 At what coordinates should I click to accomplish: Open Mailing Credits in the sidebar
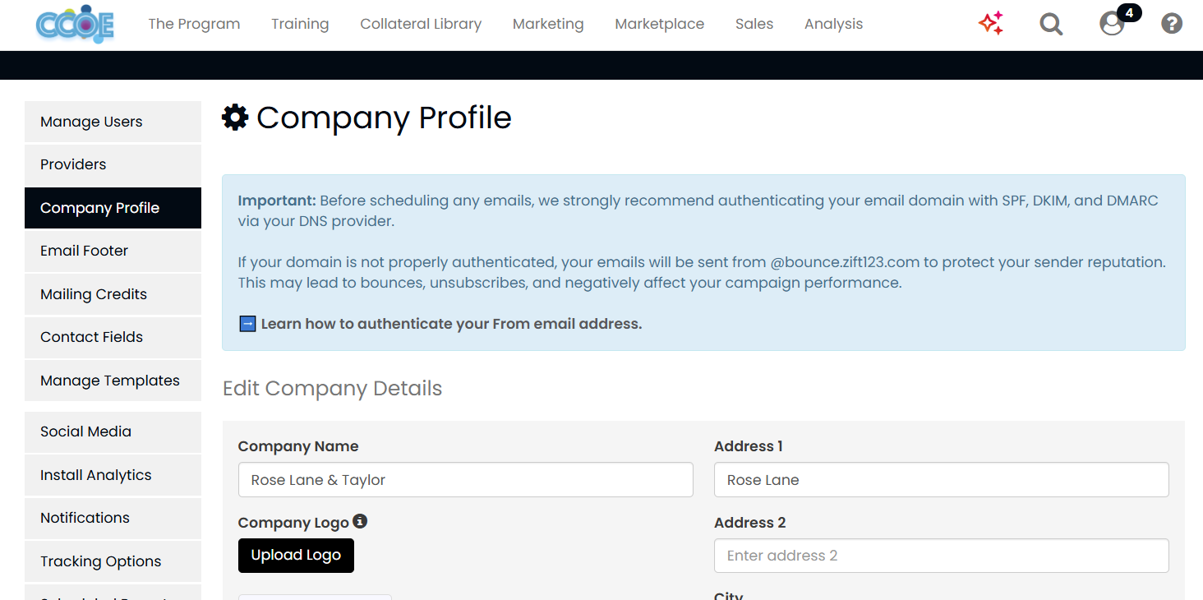(113, 294)
